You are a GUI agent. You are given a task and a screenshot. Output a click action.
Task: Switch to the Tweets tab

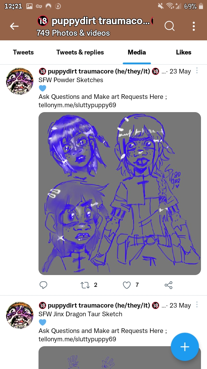pyautogui.click(x=23, y=52)
